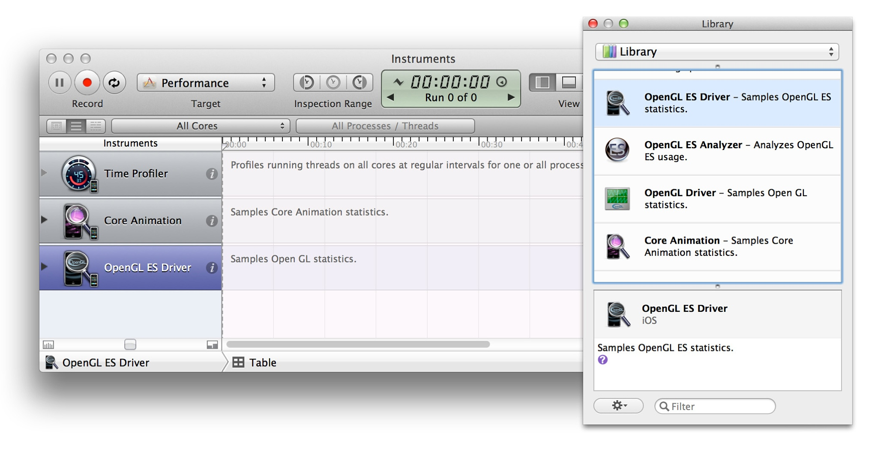Open the Library group dropdown

(717, 51)
